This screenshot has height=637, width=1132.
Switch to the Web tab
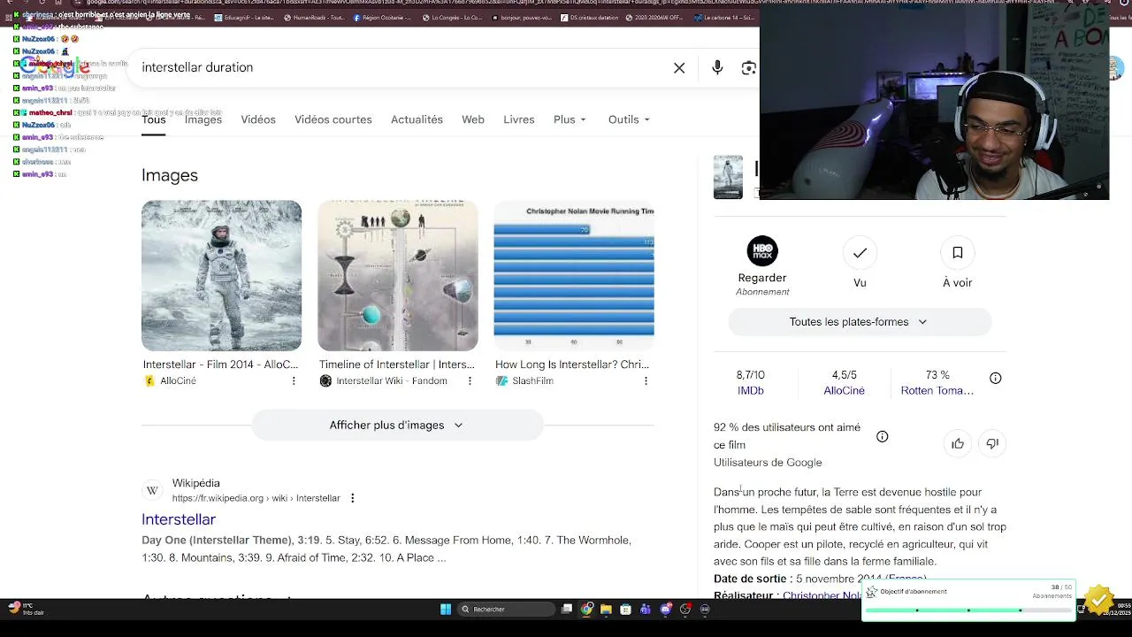(473, 119)
